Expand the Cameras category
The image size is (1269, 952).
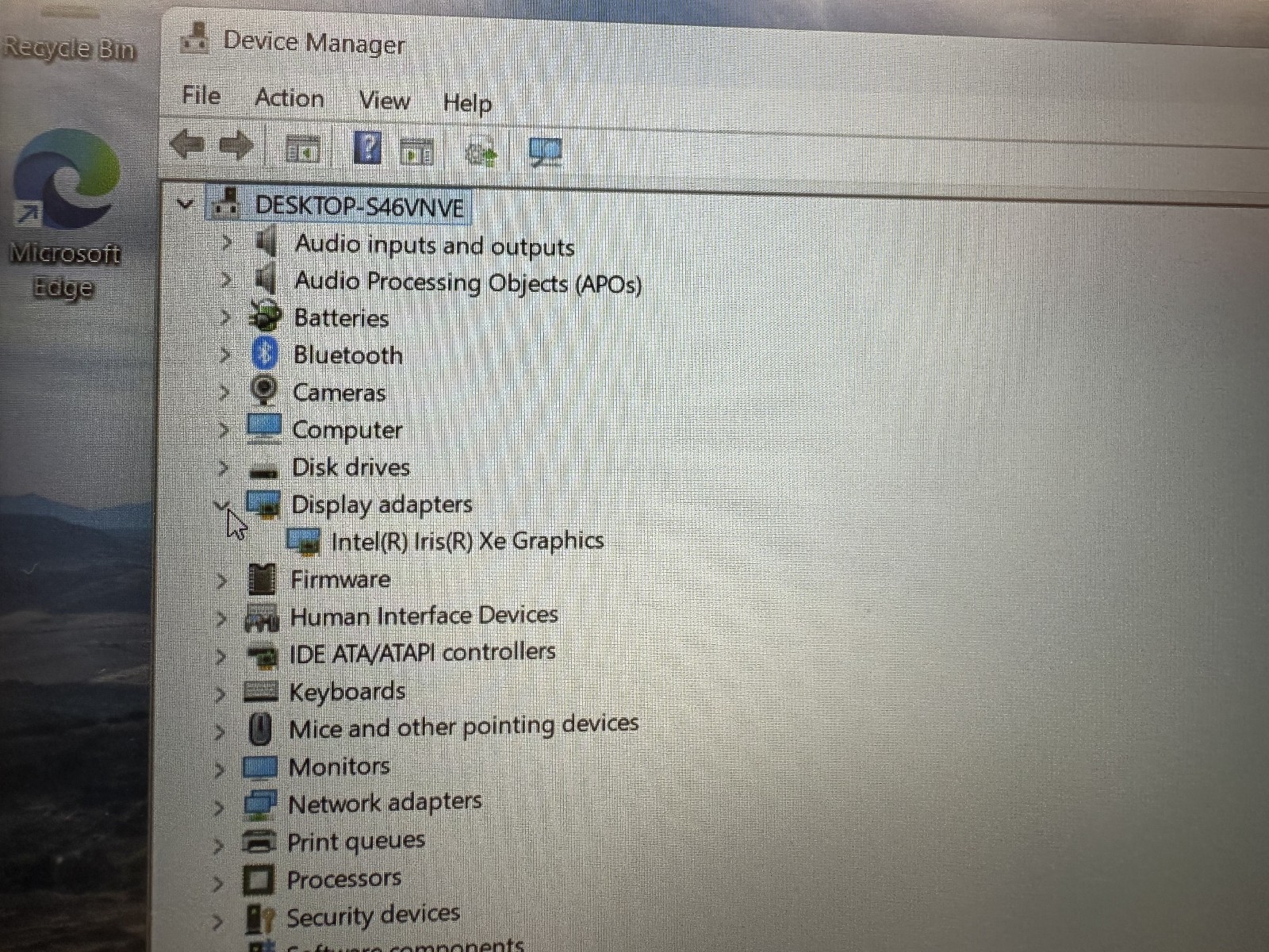(x=224, y=392)
